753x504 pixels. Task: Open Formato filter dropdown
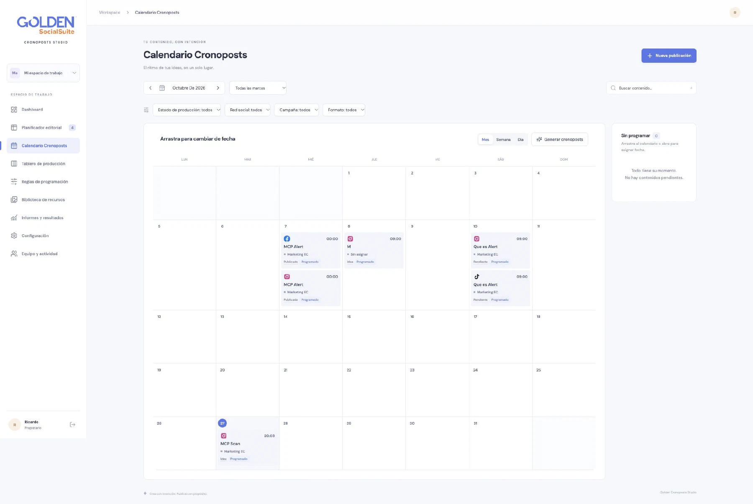[344, 110]
